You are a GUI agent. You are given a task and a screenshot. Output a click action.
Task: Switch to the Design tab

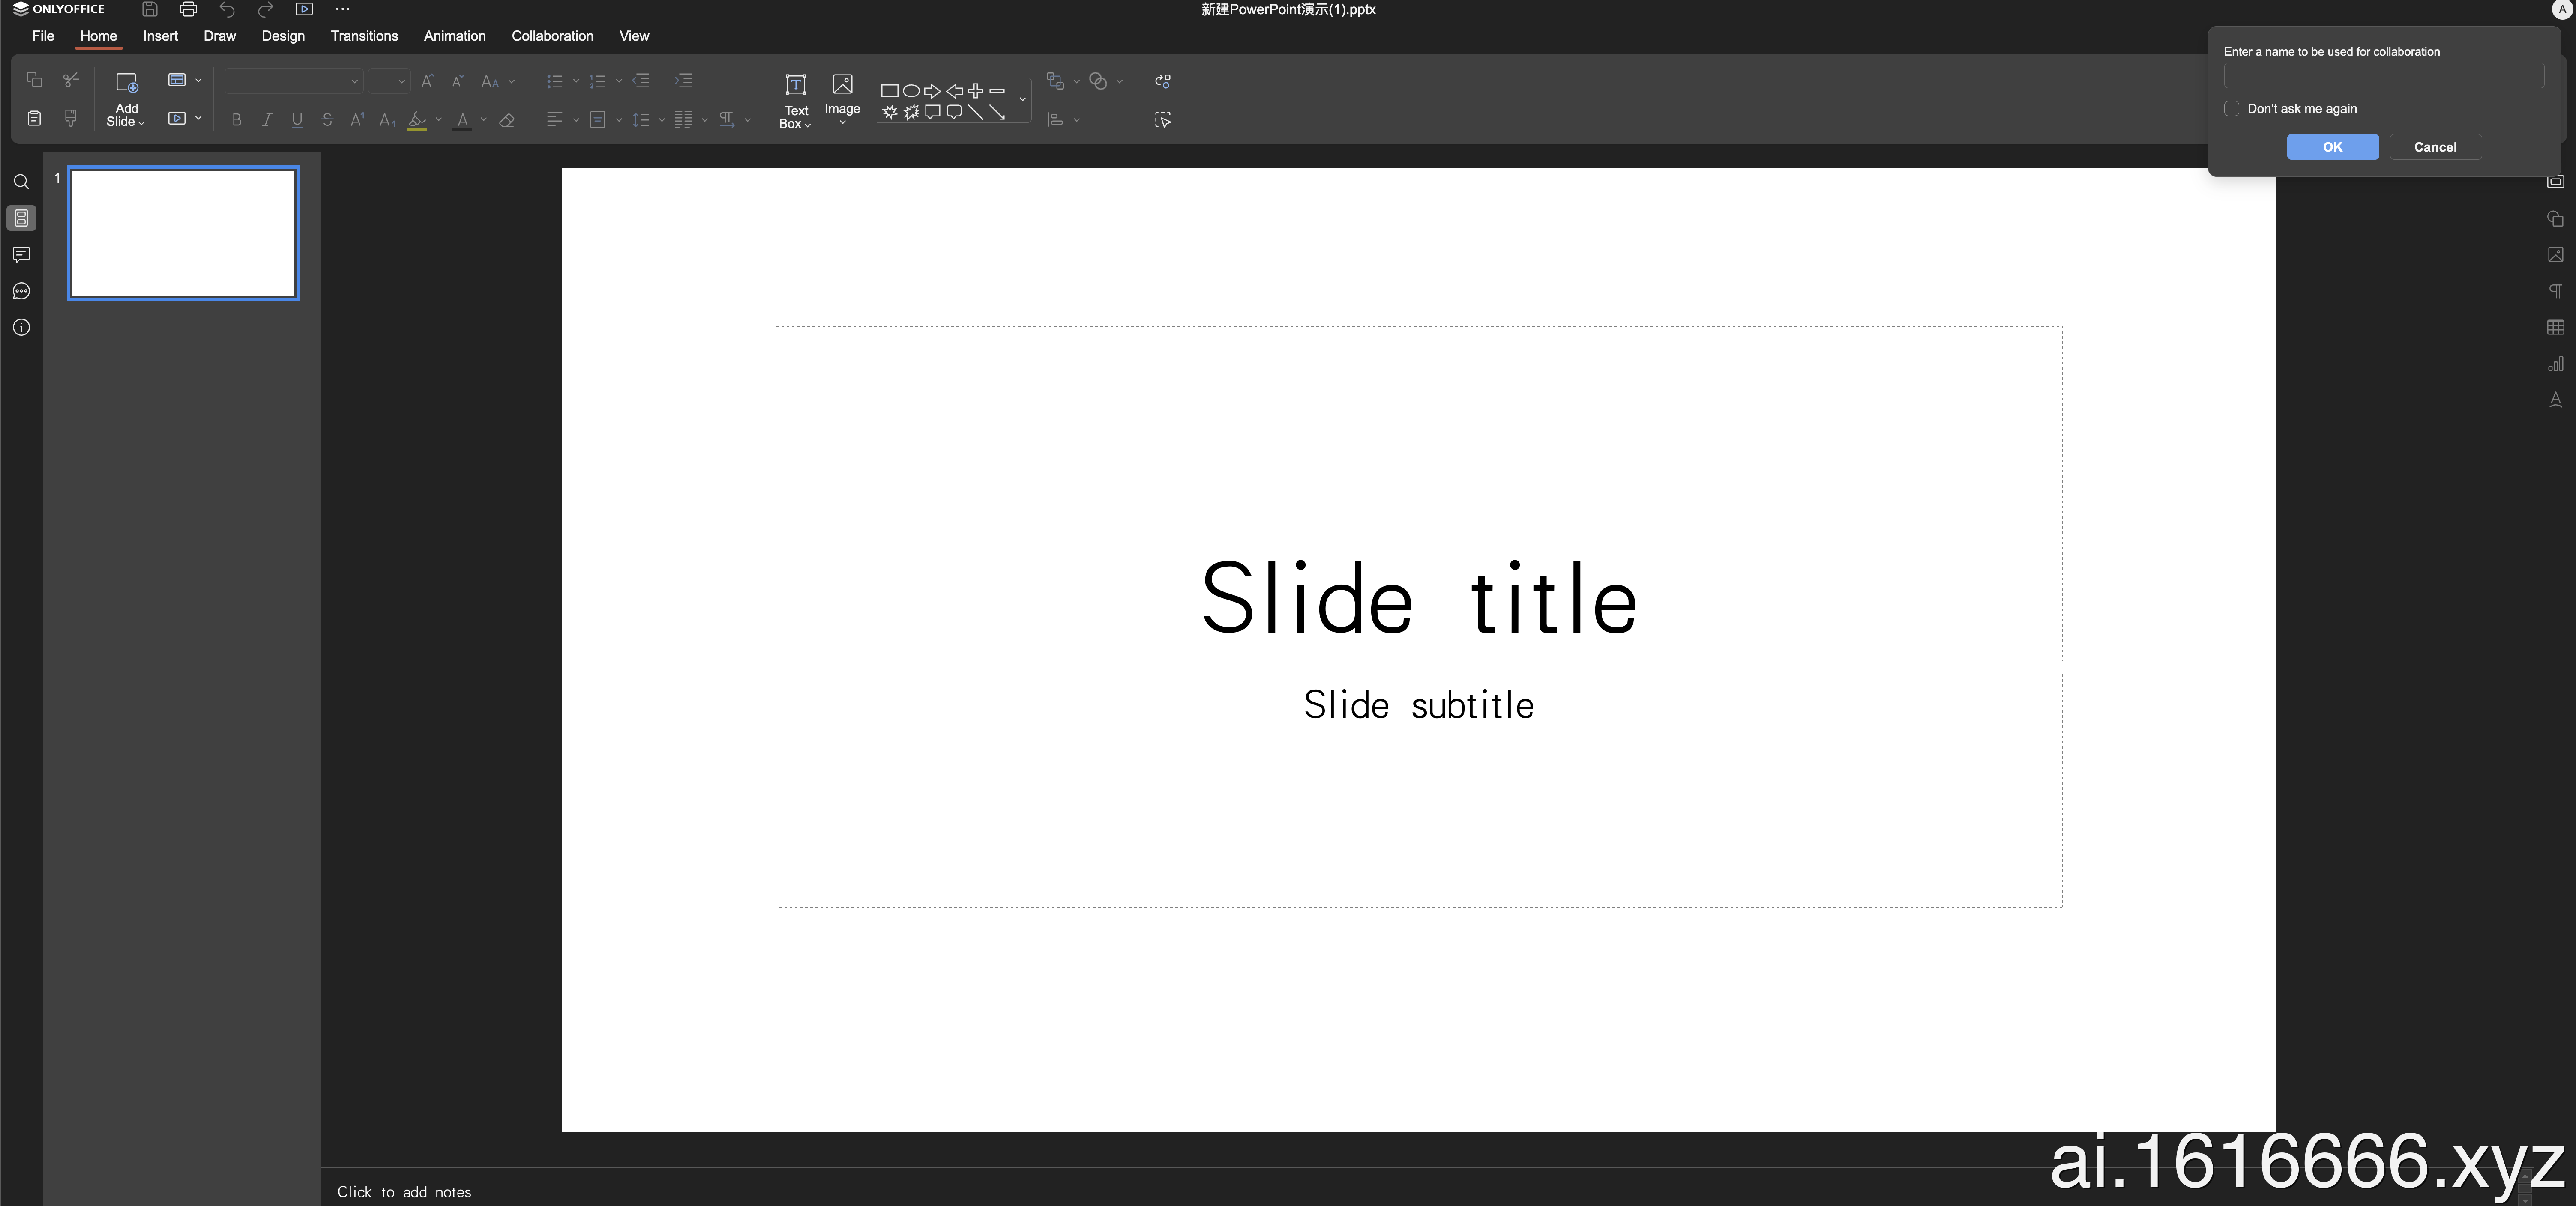click(283, 36)
